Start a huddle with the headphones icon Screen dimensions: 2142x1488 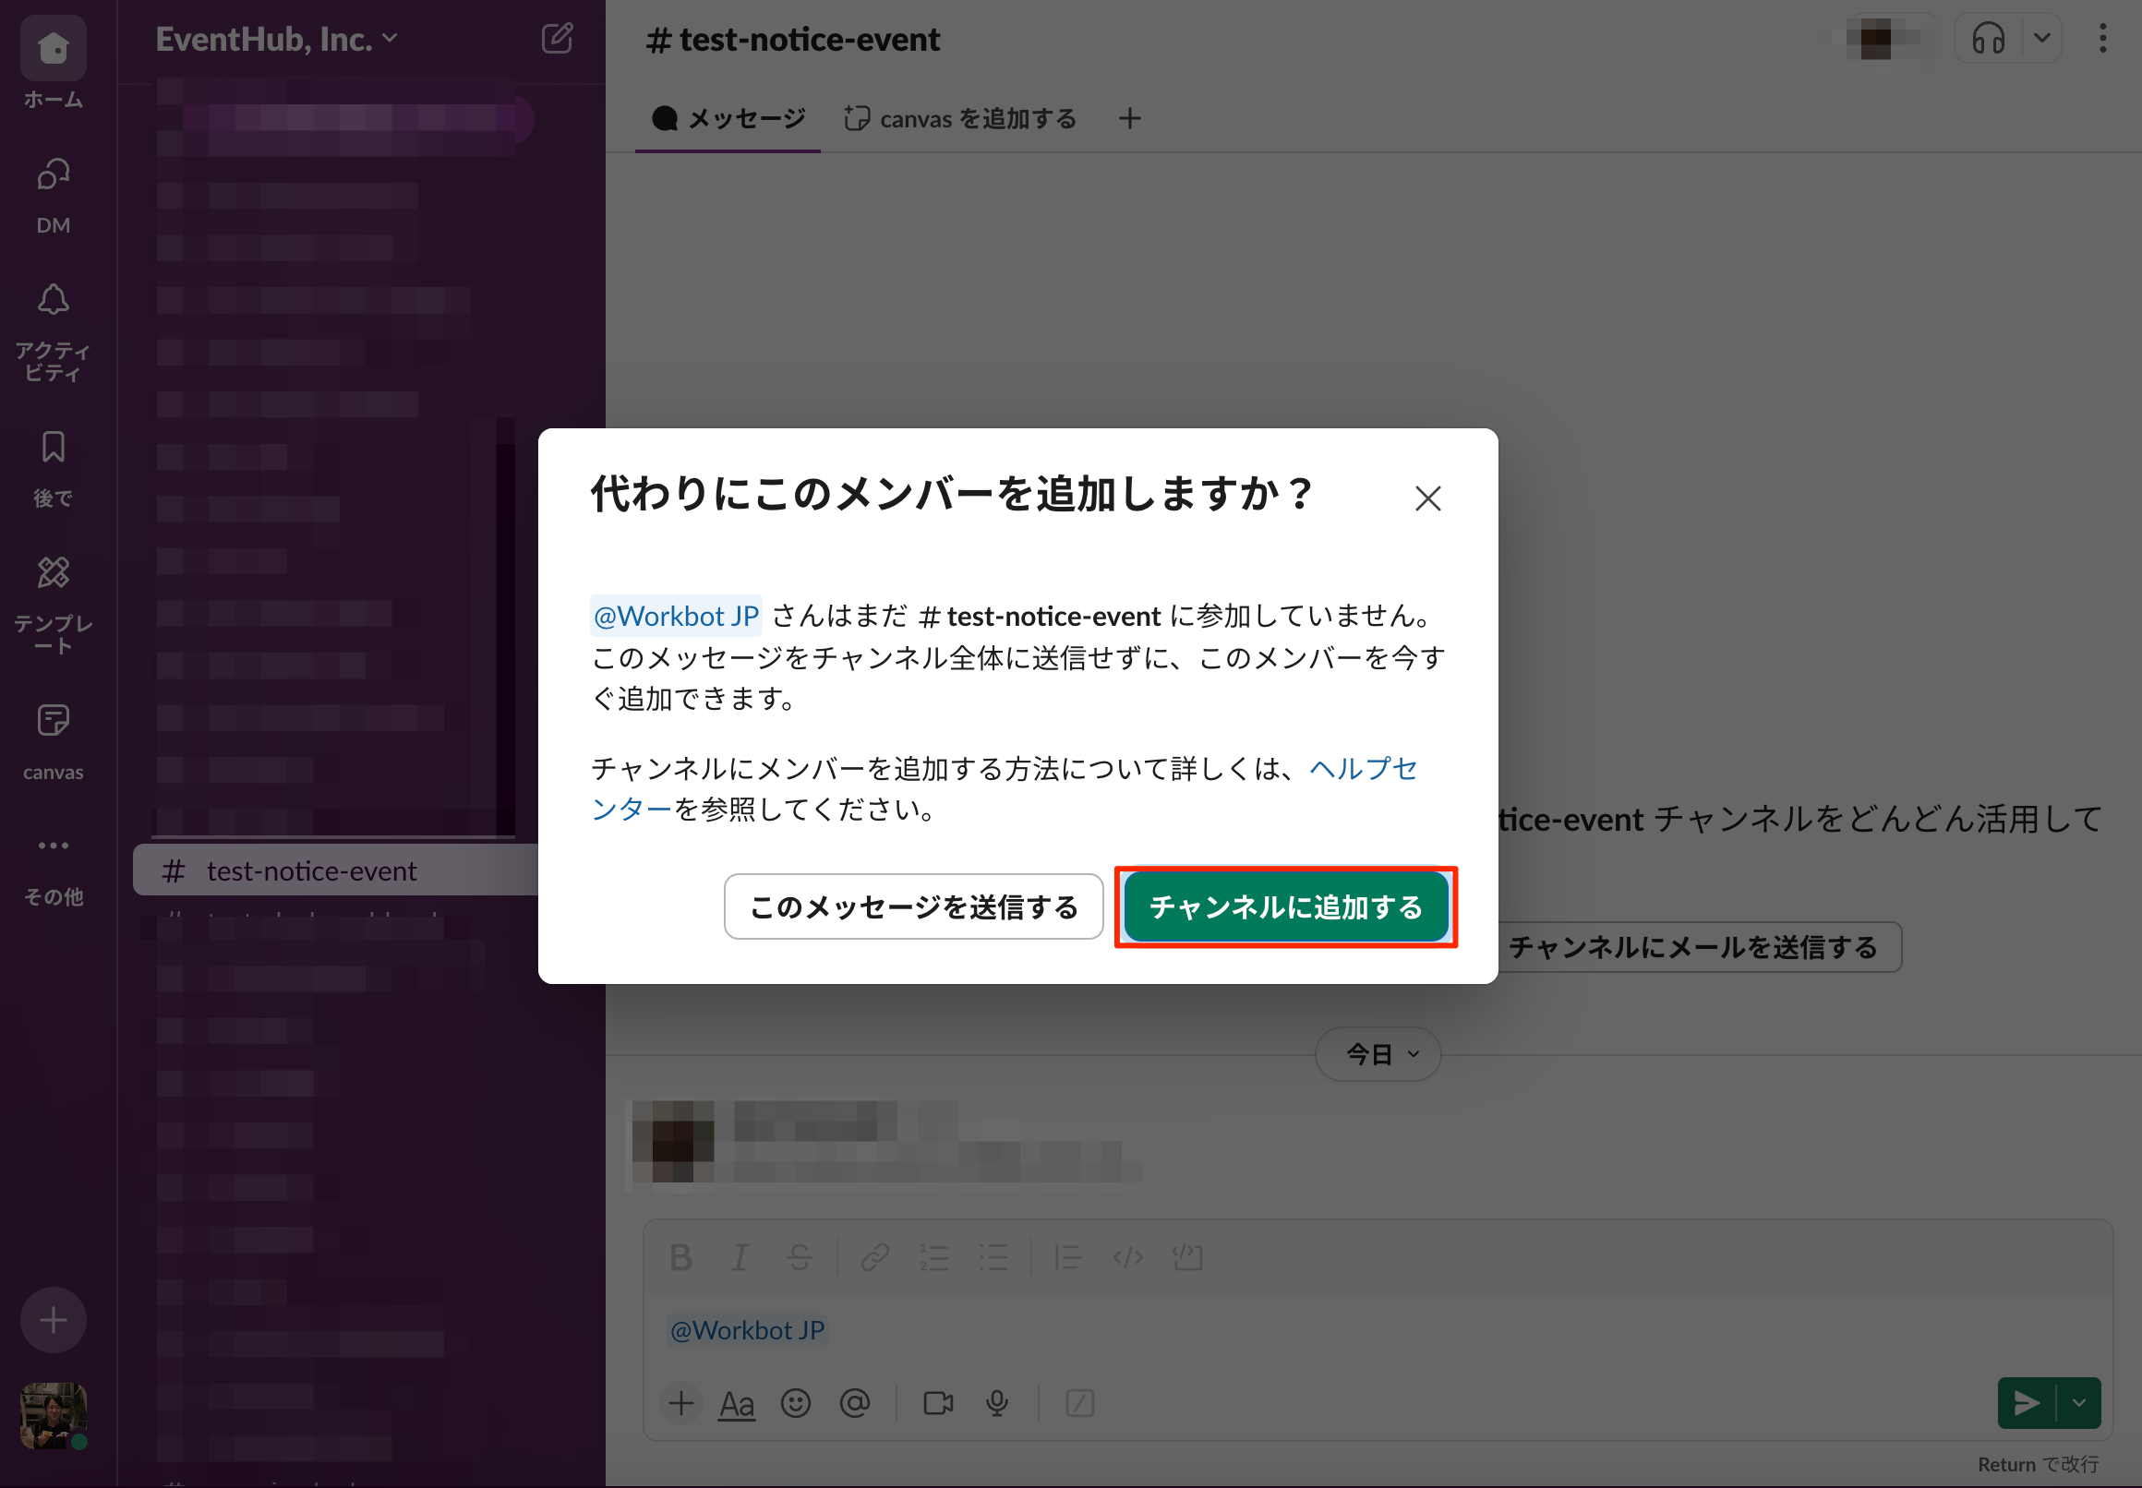click(1987, 39)
